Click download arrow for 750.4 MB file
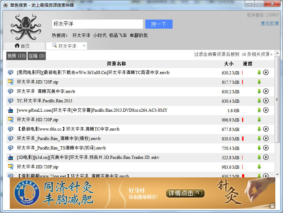This screenshot has width=283, height=213. [x=259, y=148]
